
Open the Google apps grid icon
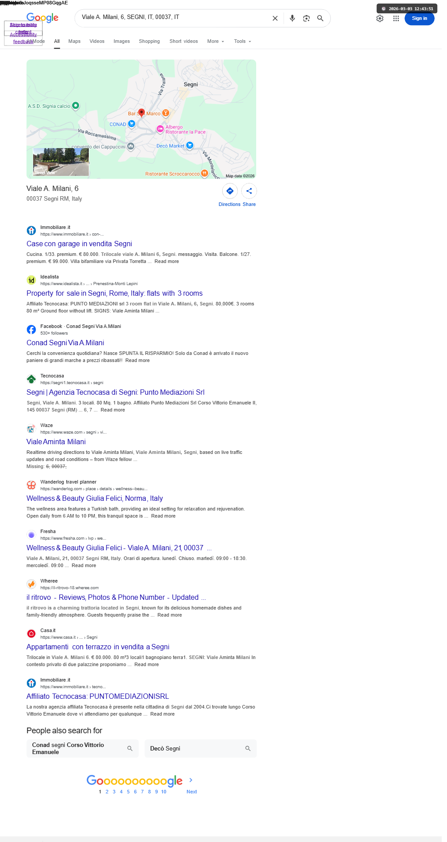click(396, 19)
